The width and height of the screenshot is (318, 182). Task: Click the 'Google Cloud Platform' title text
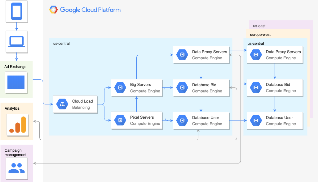[90, 10]
